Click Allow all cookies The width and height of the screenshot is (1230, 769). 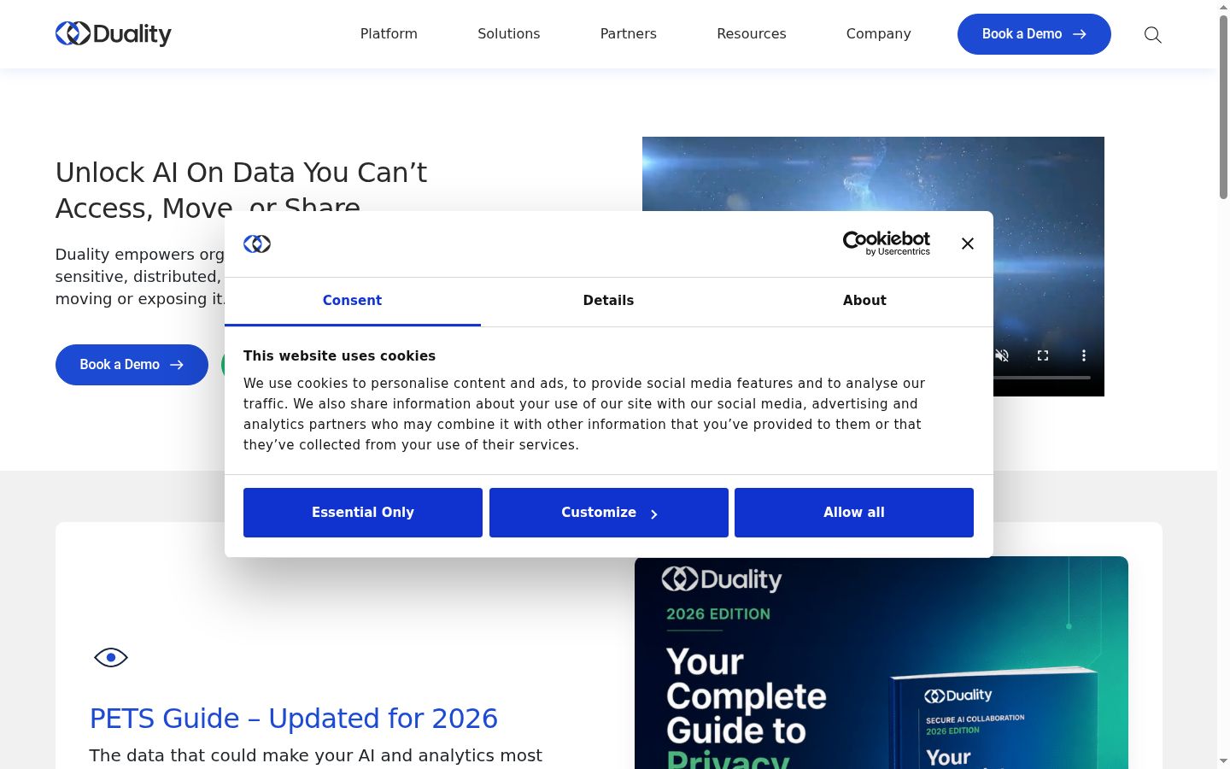[x=854, y=513]
